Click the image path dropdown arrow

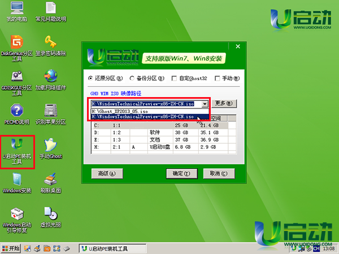pyautogui.click(x=205, y=104)
